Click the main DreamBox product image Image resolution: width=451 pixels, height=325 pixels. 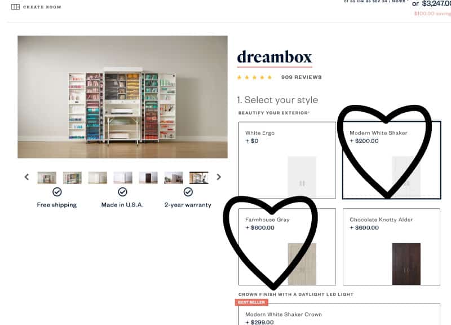(x=122, y=96)
